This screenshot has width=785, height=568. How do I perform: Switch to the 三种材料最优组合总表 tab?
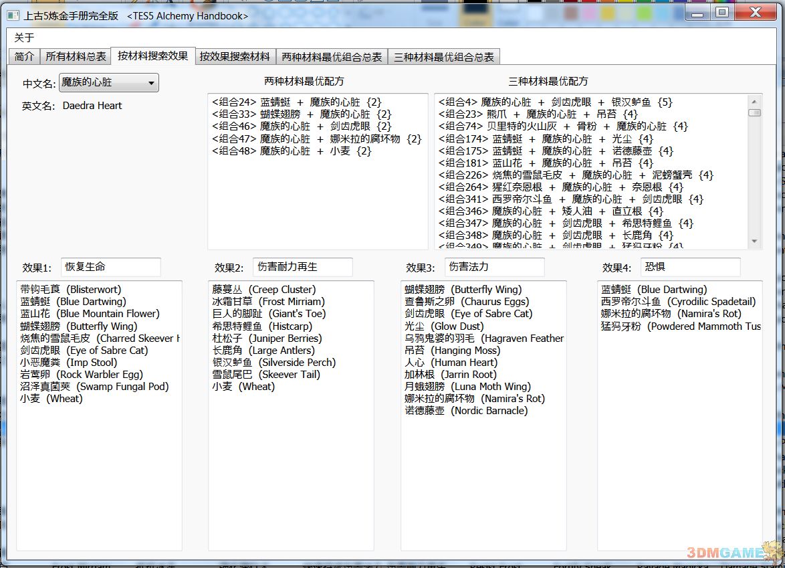(x=443, y=57)
